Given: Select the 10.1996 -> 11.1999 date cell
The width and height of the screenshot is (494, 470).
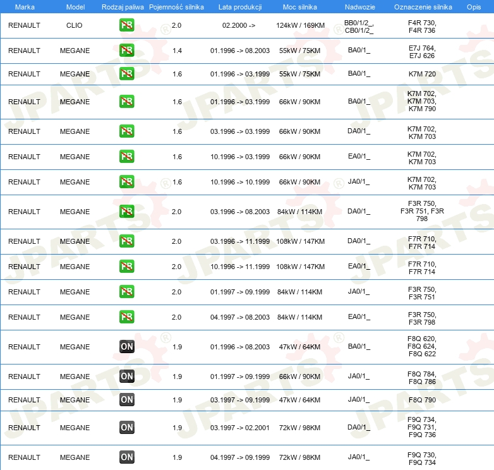Looking at the screenshot, I should point(240,267).
